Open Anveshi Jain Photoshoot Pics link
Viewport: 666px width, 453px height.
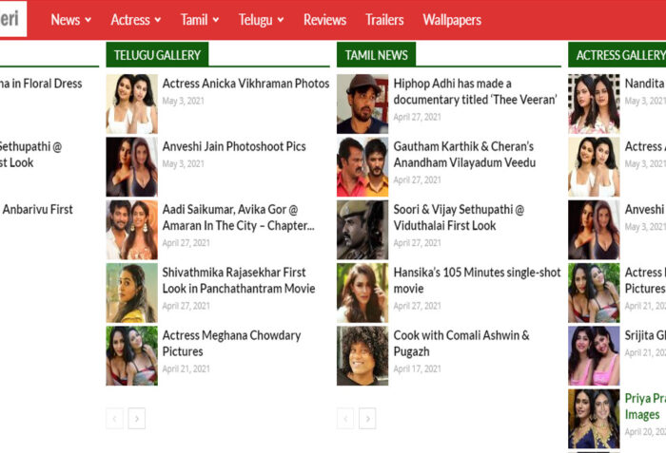click(x=234, y=146)
